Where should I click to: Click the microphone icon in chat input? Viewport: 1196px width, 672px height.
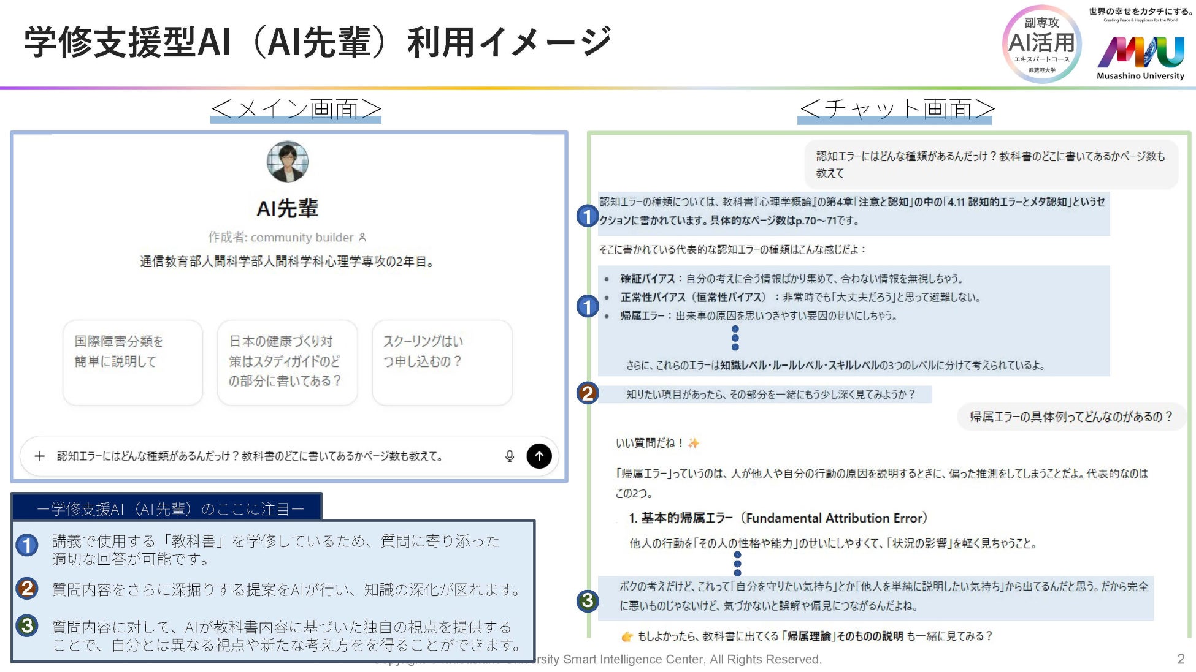pyautogui.click(x=509, y=456)
